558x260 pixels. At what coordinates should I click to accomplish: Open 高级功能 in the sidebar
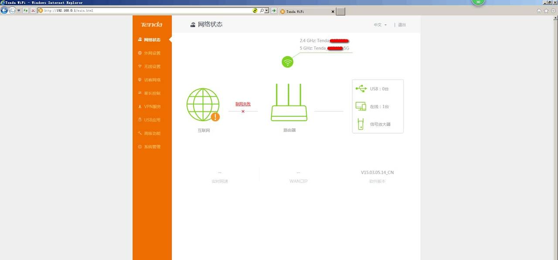point(152,133)
